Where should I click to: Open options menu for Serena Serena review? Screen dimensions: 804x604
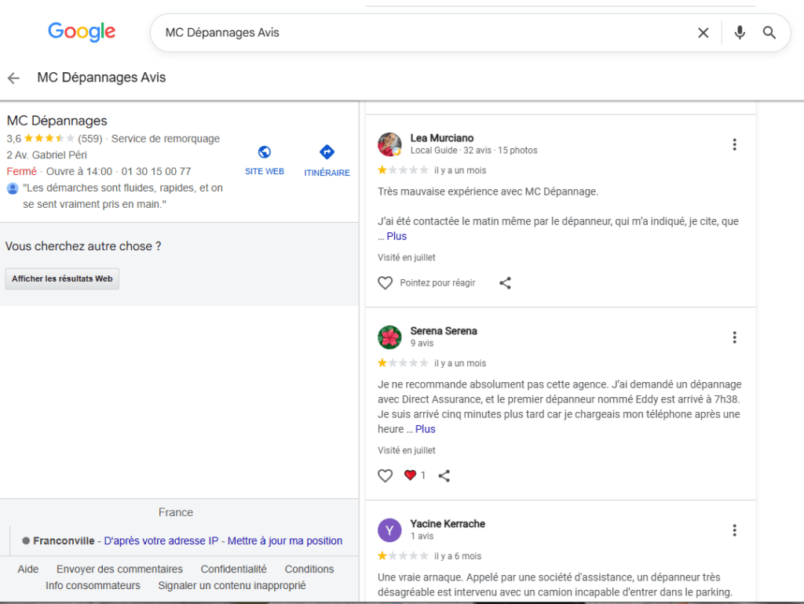coord(734,337)
